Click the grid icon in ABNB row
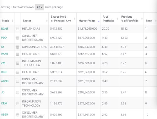The image size is (157, 119). click(18, 81)
